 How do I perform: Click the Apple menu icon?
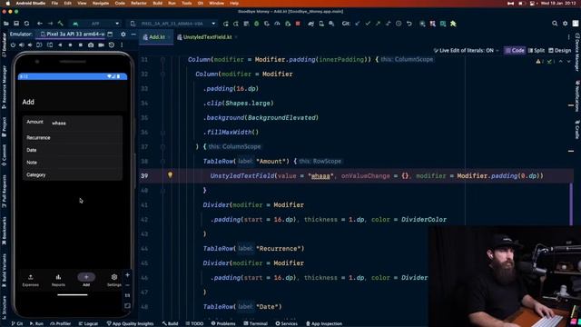(7, 3)
